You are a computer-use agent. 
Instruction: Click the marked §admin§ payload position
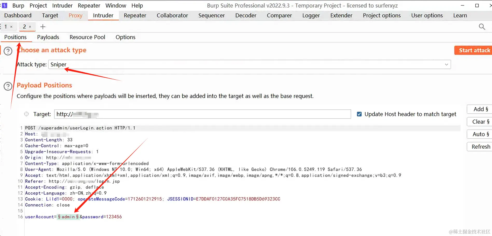pos(68,217)
